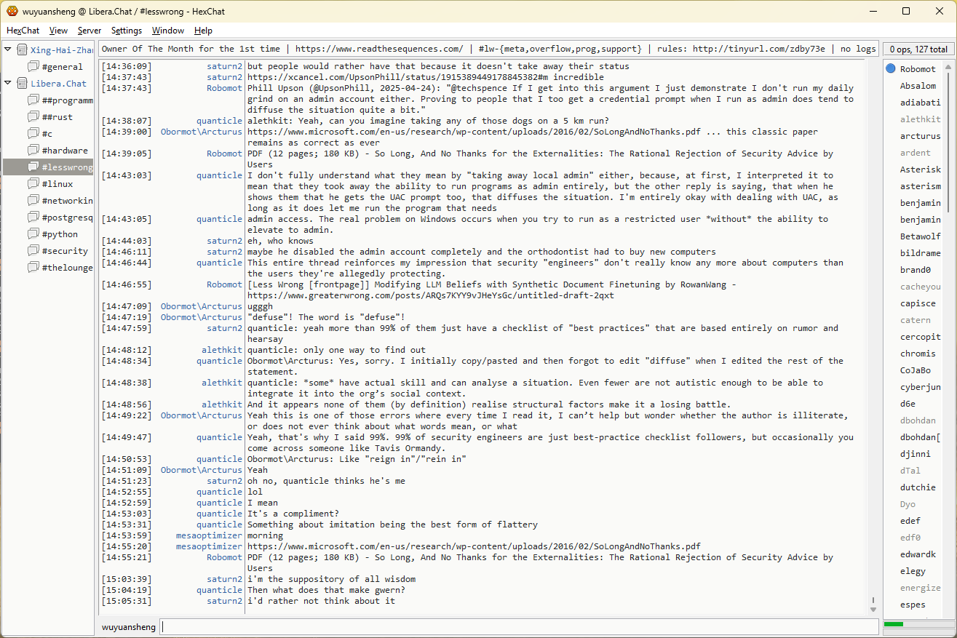Click the blue status dot beside Robomot
The height and width of the screenshot is (638, 957).
point(891,69)
